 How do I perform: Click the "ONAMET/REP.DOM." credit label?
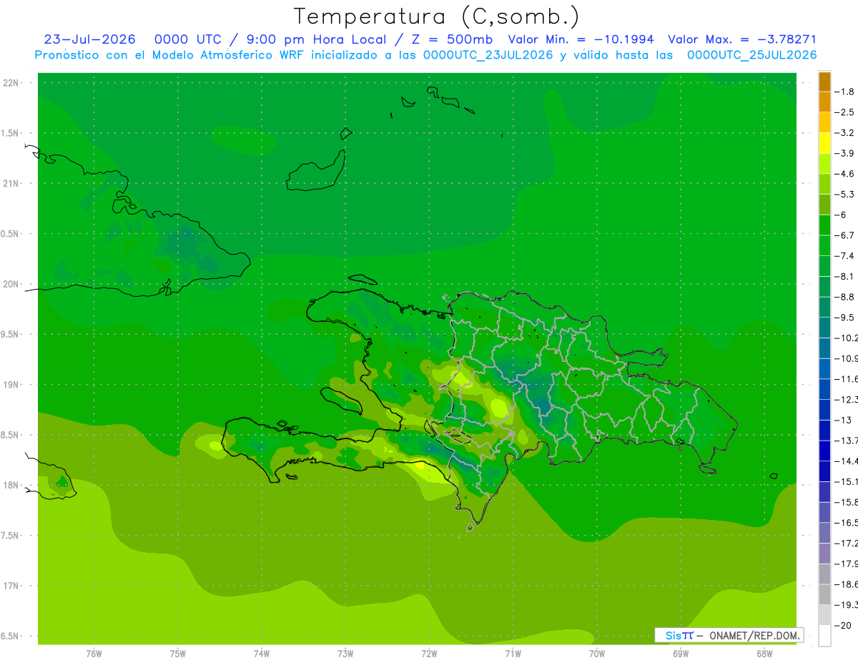754,635
